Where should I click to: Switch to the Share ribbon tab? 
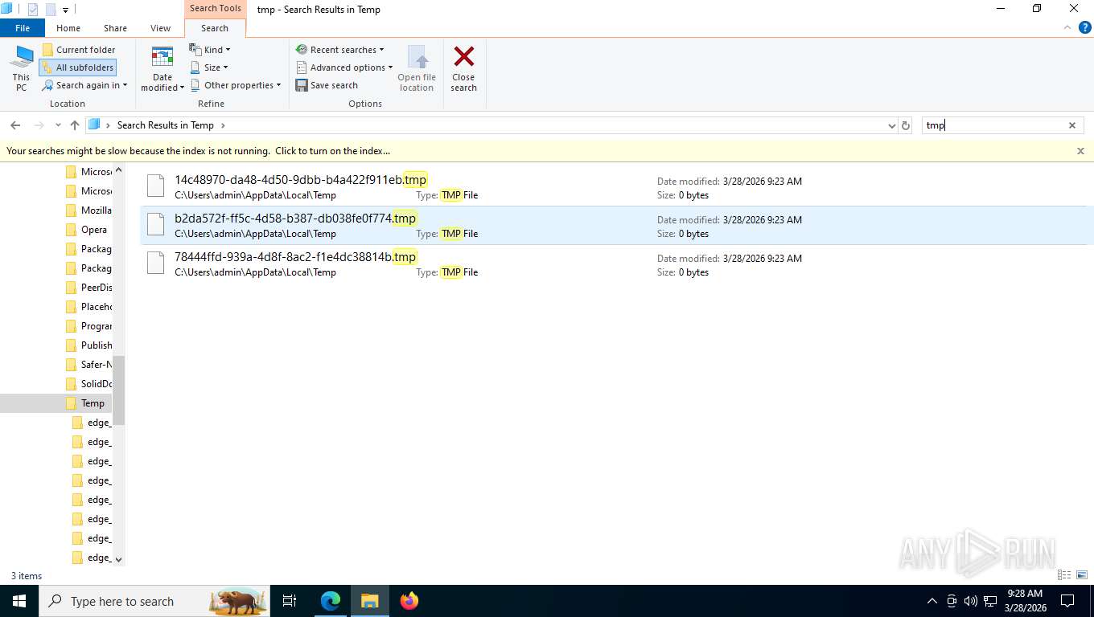[x=115, y=28]
